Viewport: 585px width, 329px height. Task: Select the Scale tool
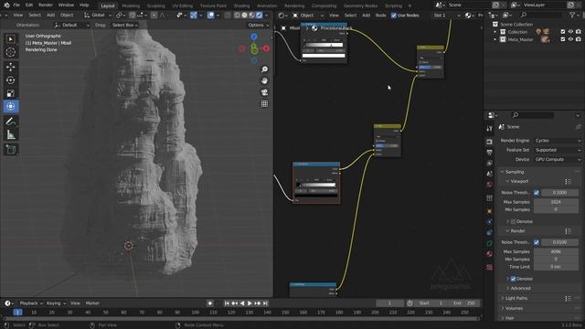tap(11, 93)
